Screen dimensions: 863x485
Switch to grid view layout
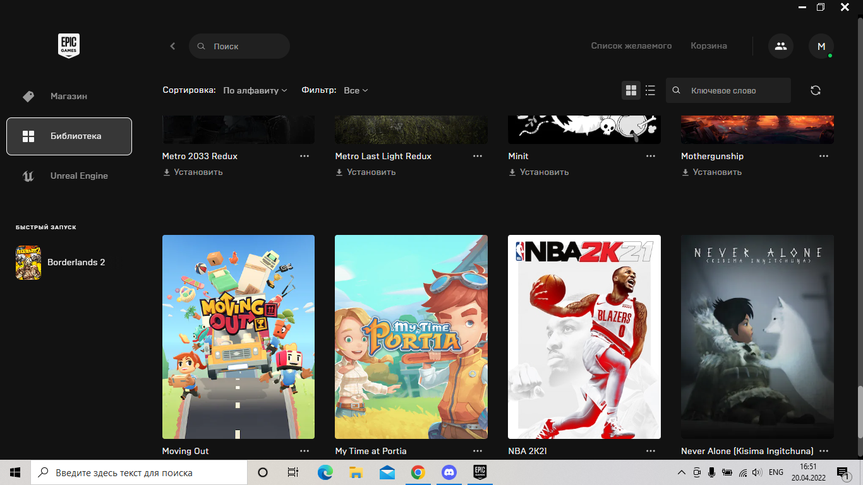point(631,90)
